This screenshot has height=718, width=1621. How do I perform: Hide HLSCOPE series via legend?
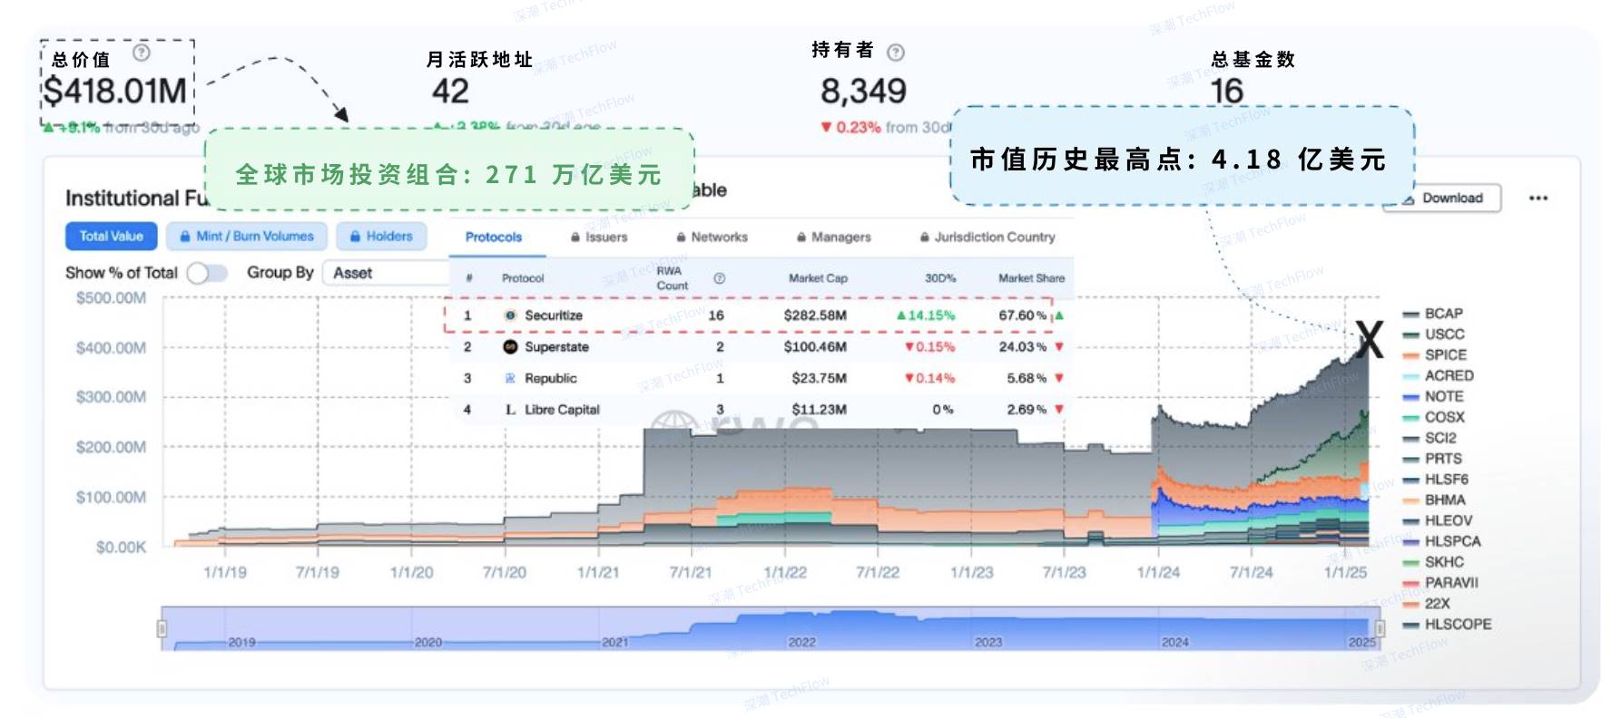1447,625
